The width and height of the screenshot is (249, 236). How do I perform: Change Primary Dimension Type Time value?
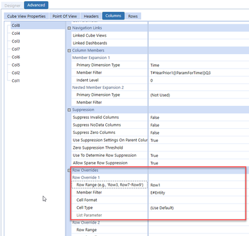(199, 65)
